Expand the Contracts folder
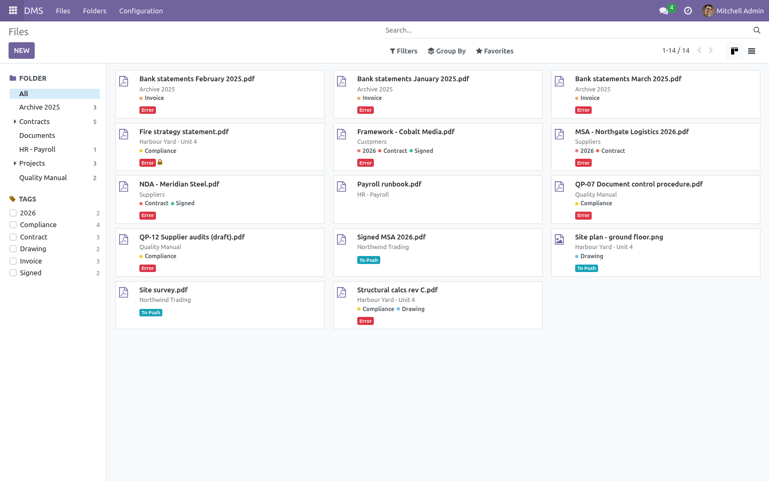This screenshot has height=481, width=769. tap(15, 122)
